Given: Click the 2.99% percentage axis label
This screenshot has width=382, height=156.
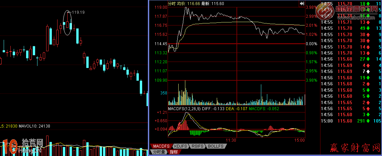Looking at the screenshot, I should point(312,16).
